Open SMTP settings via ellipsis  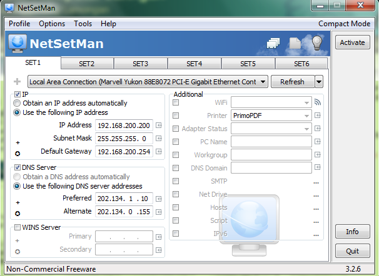pyautogui.click(x=316, y=183)
